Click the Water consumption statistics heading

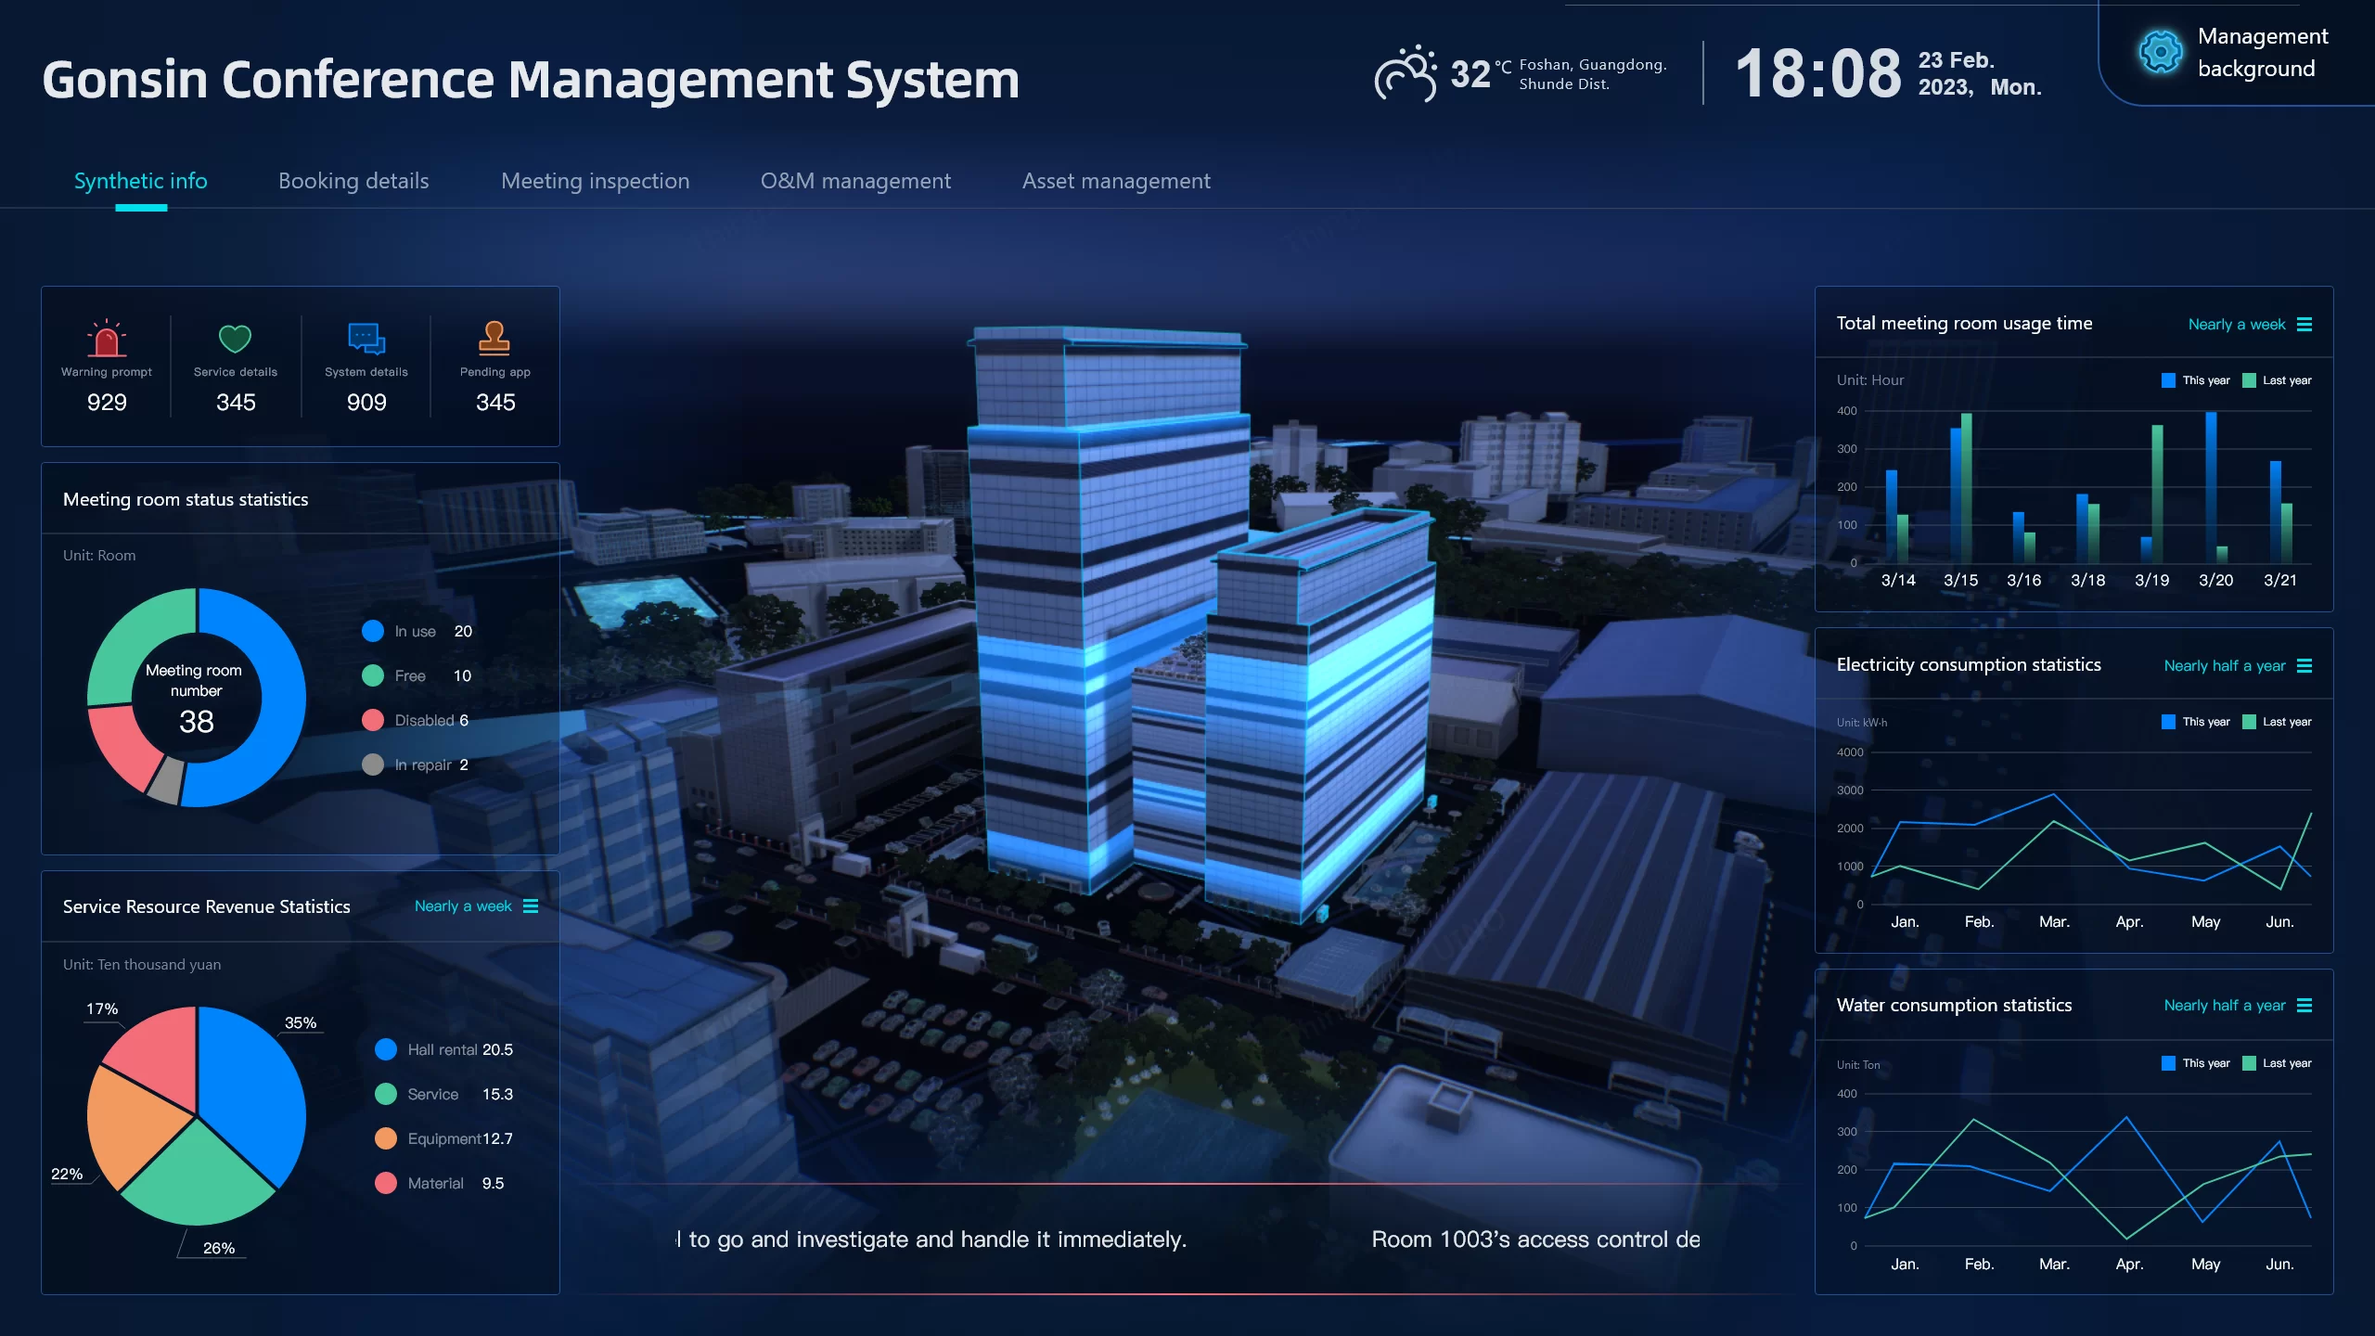[1954, 1006]
